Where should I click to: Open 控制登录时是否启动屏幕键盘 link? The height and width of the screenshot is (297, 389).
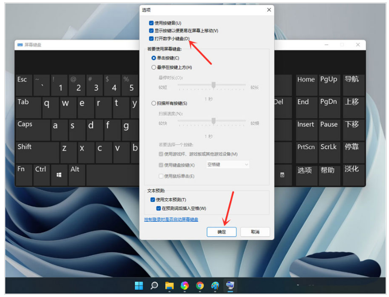click(x=171, y=219)
